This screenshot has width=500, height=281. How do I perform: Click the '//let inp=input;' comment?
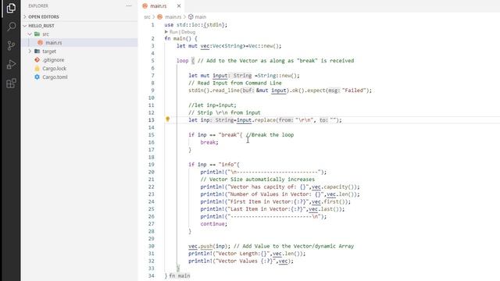212,105
